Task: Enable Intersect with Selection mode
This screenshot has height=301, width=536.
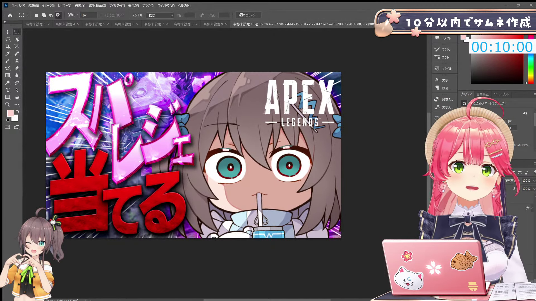Action: [x=58, y=15]
